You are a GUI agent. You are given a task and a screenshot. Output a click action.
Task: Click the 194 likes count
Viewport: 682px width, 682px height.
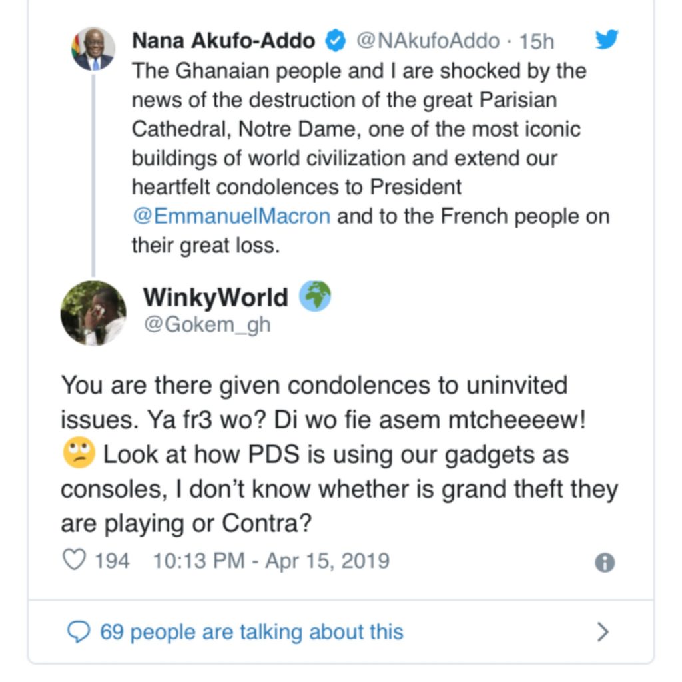pos(112,561)
